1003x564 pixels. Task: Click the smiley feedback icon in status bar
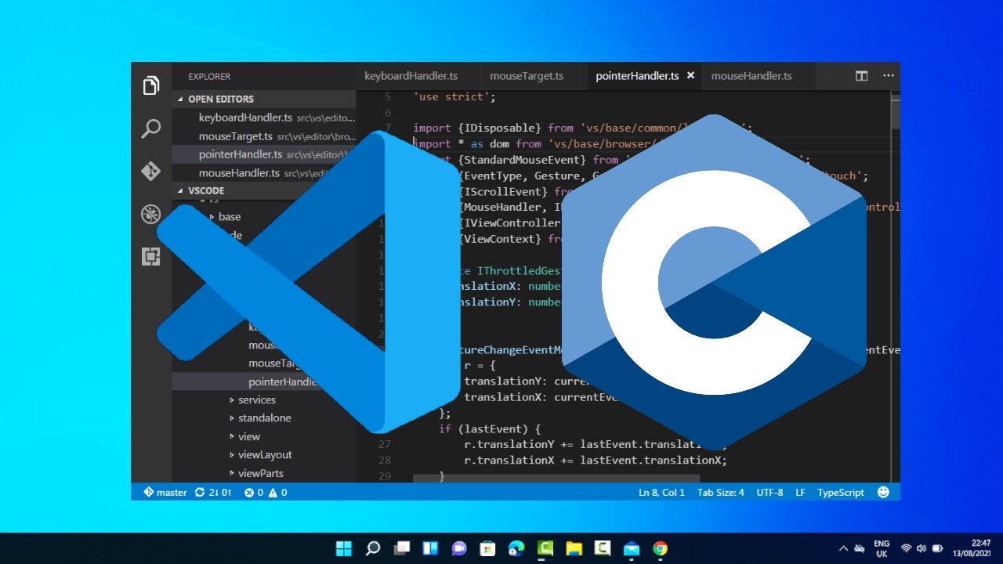coord(883,493)
